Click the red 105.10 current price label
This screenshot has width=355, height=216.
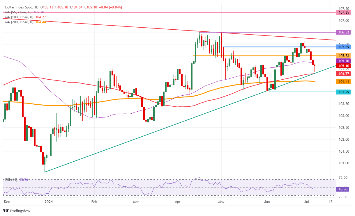344,66
